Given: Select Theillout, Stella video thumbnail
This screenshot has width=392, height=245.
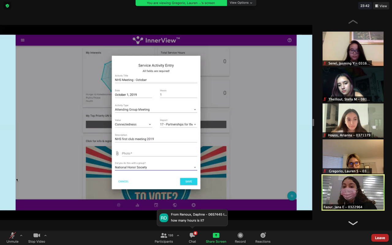Looking at the screenshot, I should tap(353, 85).
